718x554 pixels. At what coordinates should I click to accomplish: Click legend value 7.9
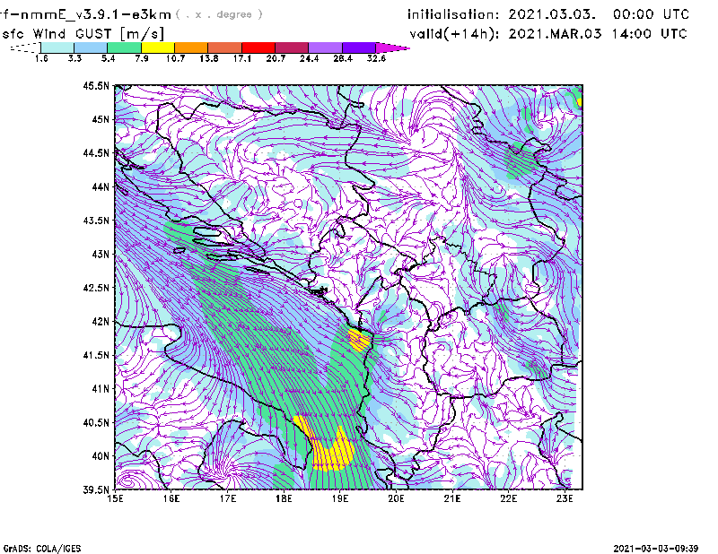click(x=142, y=58)
